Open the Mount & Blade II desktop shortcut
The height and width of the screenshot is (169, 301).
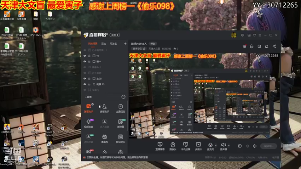pyautogui.click(x=49, y=130)
